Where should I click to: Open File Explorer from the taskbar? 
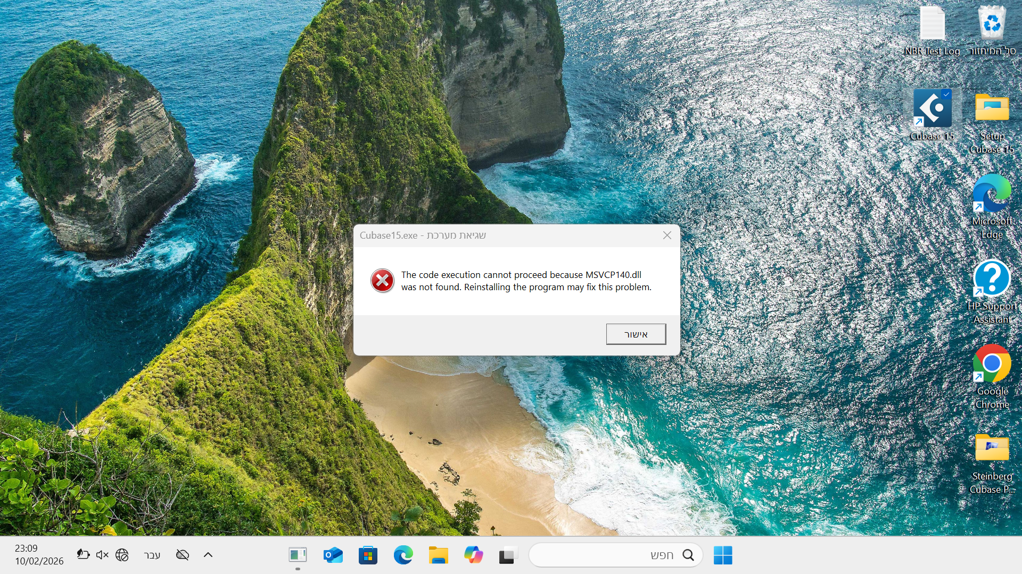tap(438, 555)
